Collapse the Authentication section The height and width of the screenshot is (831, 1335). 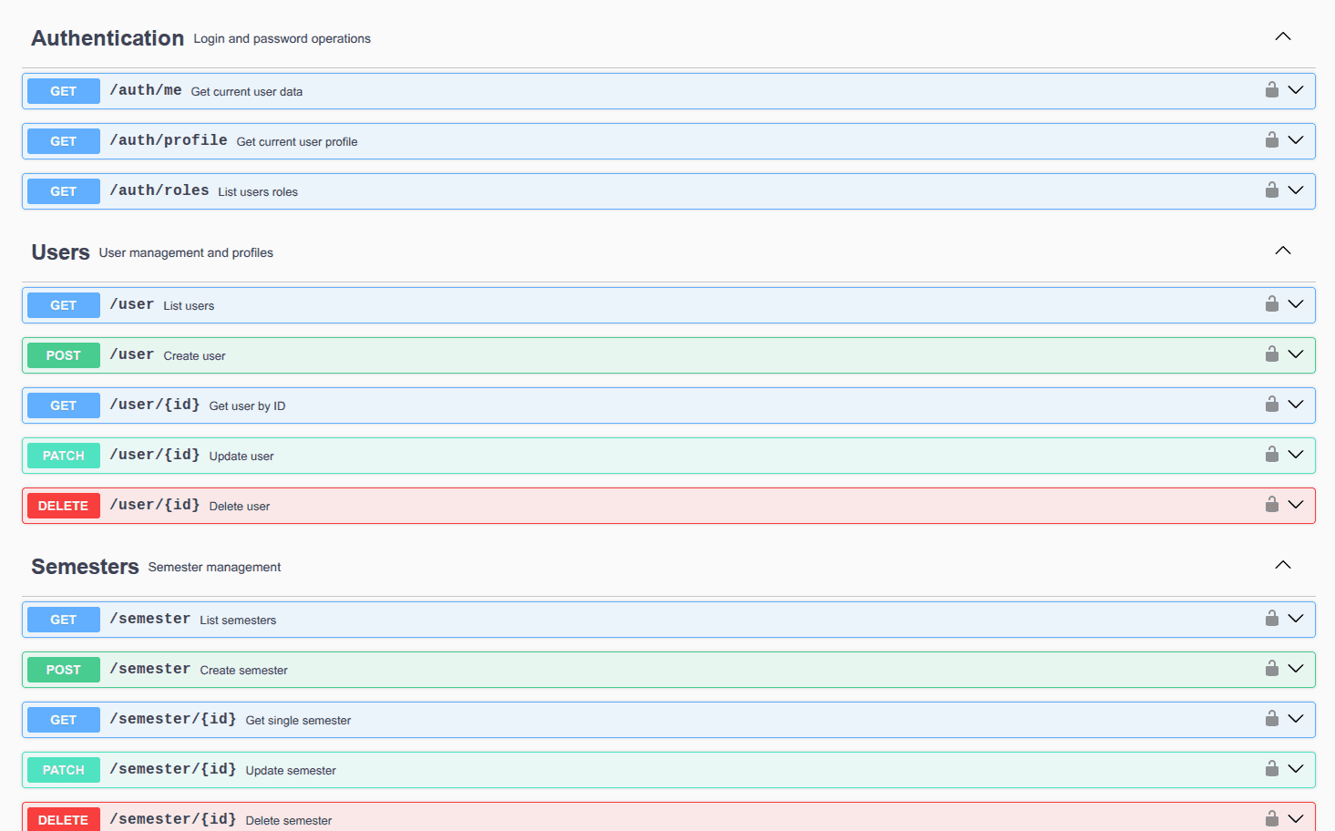click(1282, 37)
